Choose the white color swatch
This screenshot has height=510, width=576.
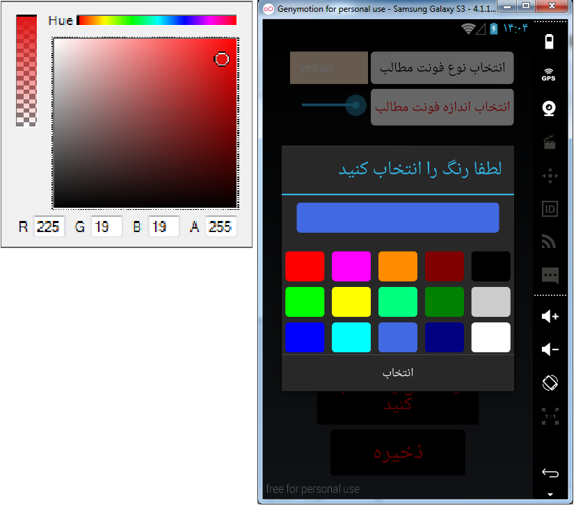[490, 338]
